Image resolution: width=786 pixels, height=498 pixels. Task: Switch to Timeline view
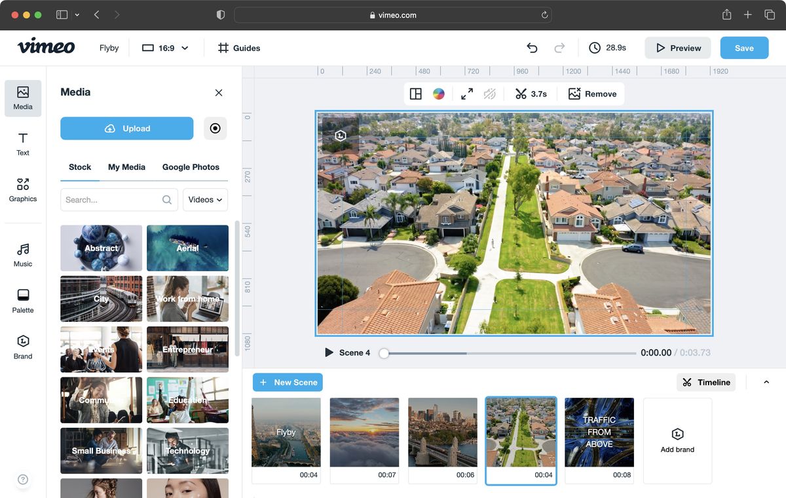point(706,382)
